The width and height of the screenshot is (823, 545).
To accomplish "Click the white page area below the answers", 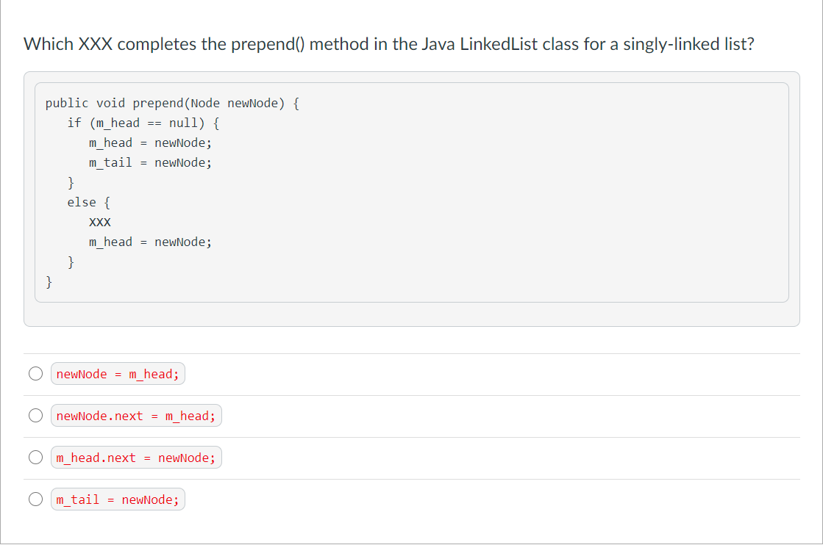I will pyautogui.click(x=412, y=529).
